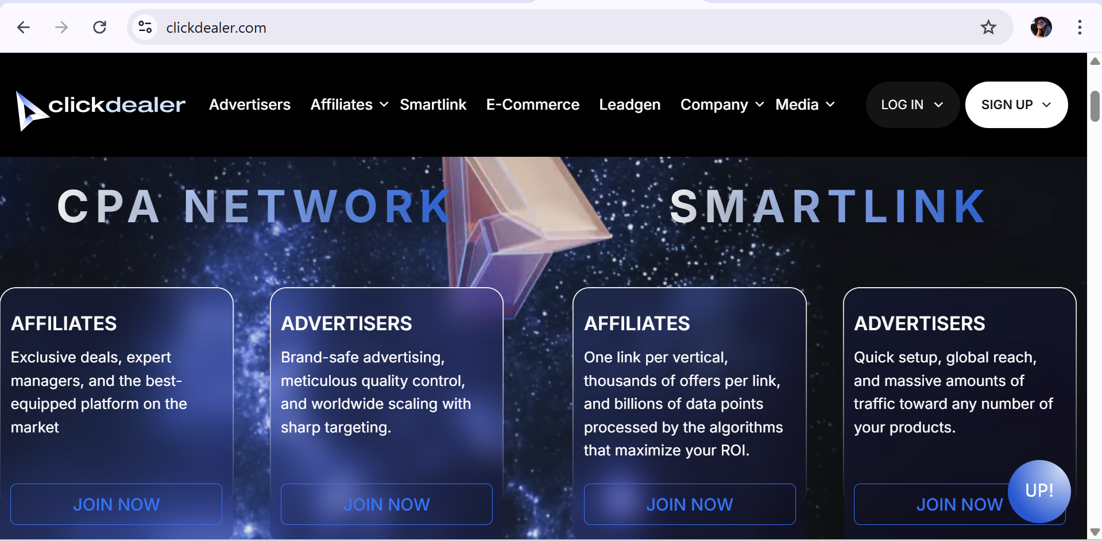Open the Smartlink nav item
Screen dimensions: 1102x541
click(433, 105)
